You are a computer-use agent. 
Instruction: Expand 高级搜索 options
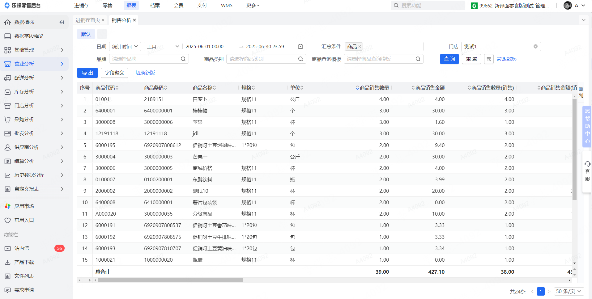[507, 59]
